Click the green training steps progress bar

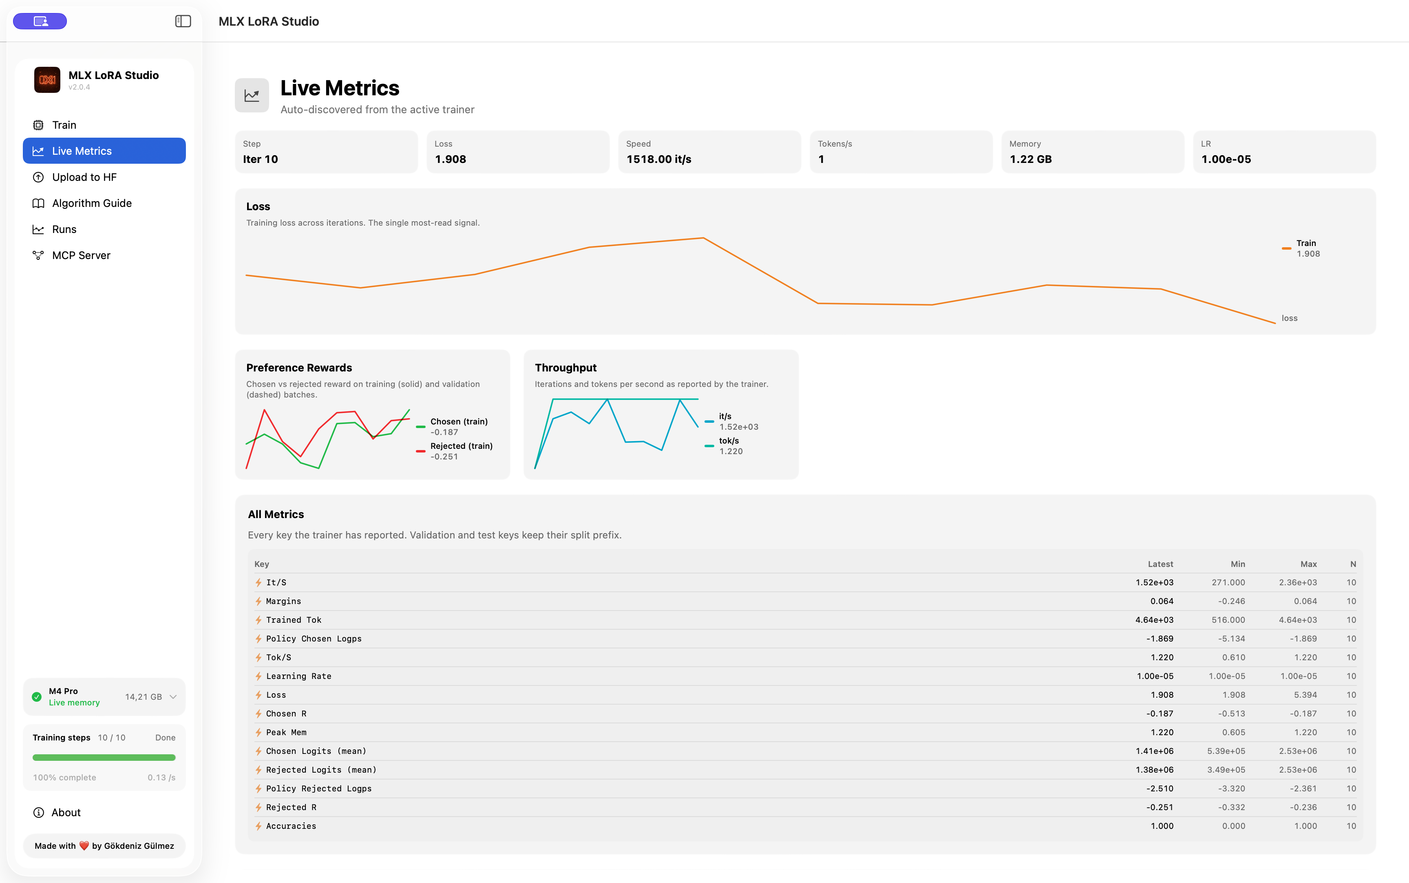(x=104, y=758)
